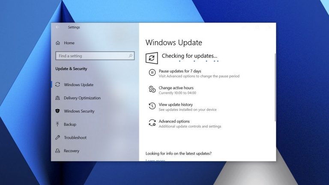Click the Advanced options gear-sync icon
Screen dimensions: 329x185
(152, 123)
